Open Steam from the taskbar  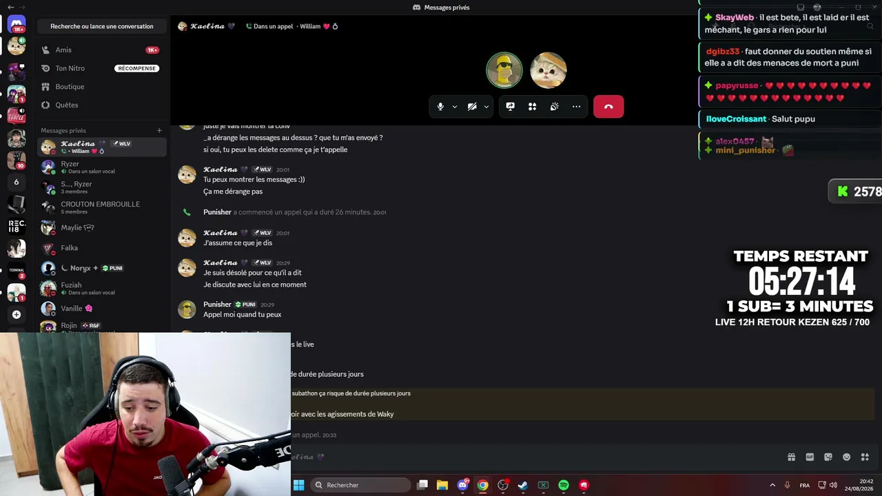[523, 485]
